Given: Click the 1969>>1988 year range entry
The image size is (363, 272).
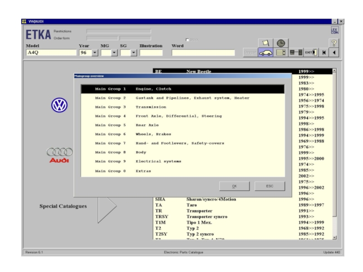Looking at the screenshot, I should click(x=311, y=141).
